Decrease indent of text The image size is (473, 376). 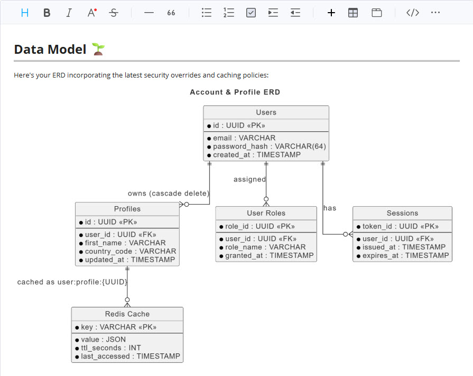295,13
